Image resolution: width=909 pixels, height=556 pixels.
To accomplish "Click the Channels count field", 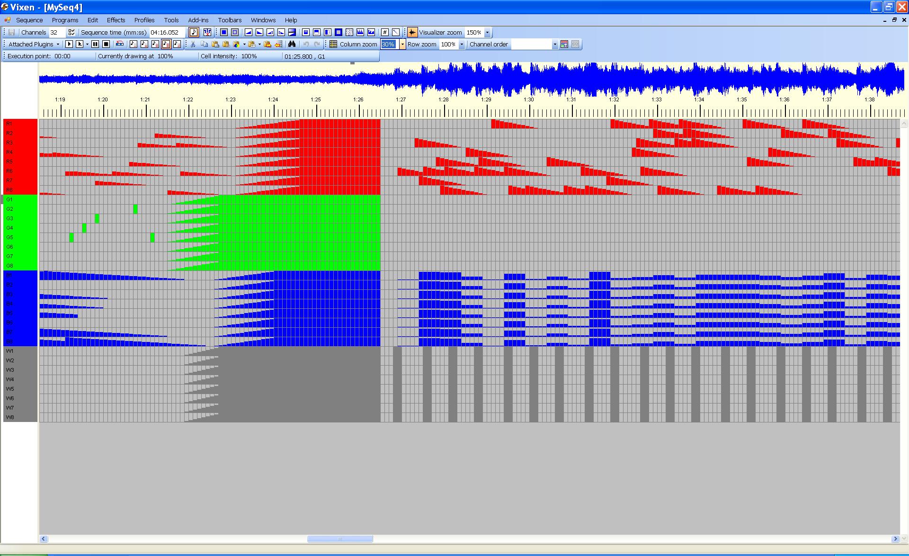I will click(x=57, y=32).
